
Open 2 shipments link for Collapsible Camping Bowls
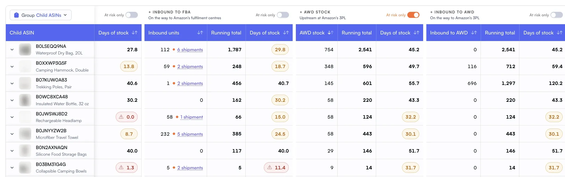[190, 168]
